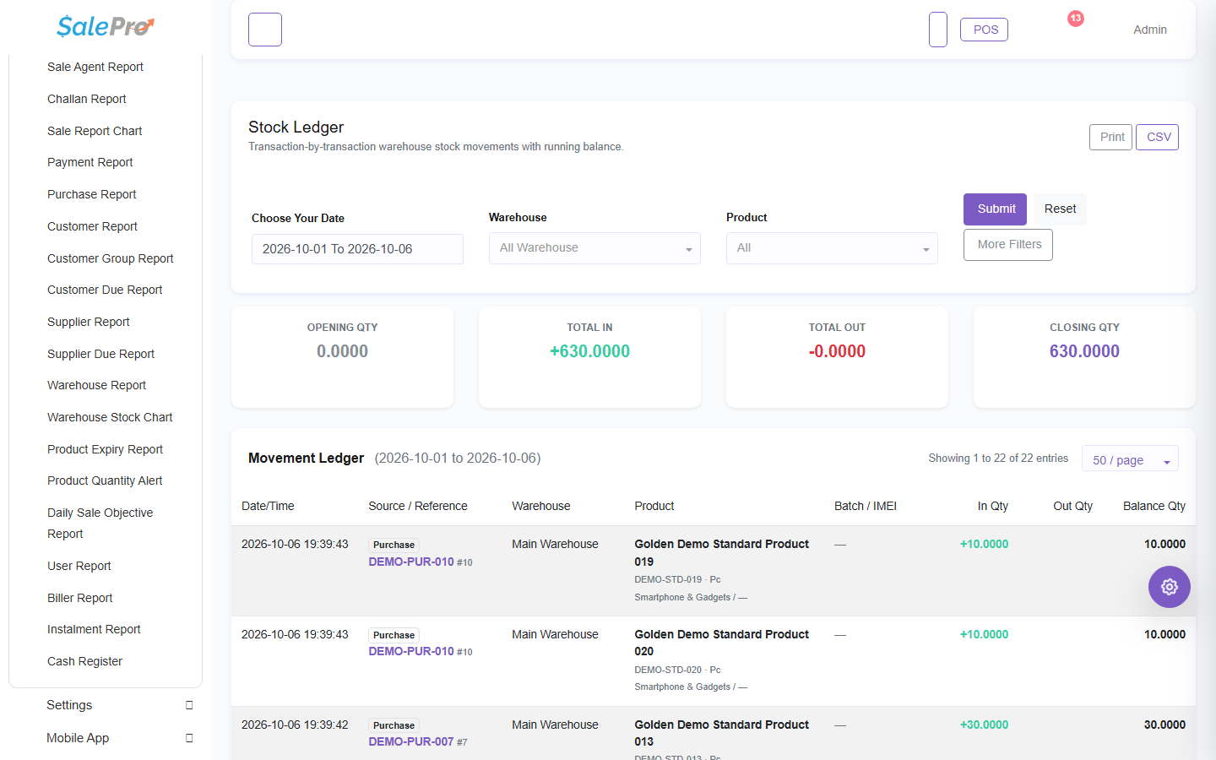Open the floating purple gear settings button
Screen dimensions: 1216x760
[x=1169, y=587]
